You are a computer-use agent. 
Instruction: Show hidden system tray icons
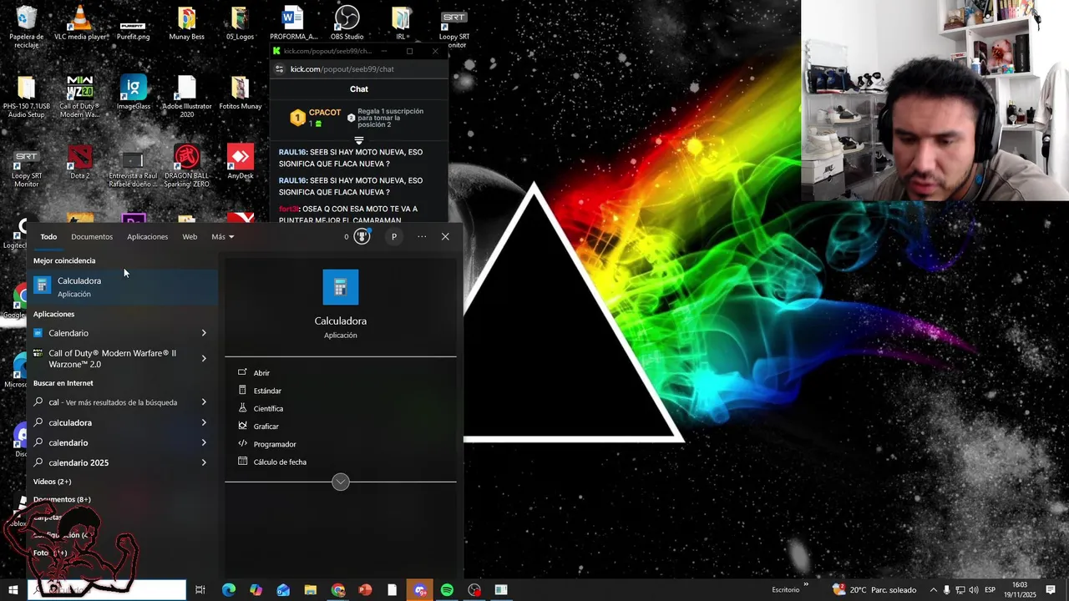933,590
